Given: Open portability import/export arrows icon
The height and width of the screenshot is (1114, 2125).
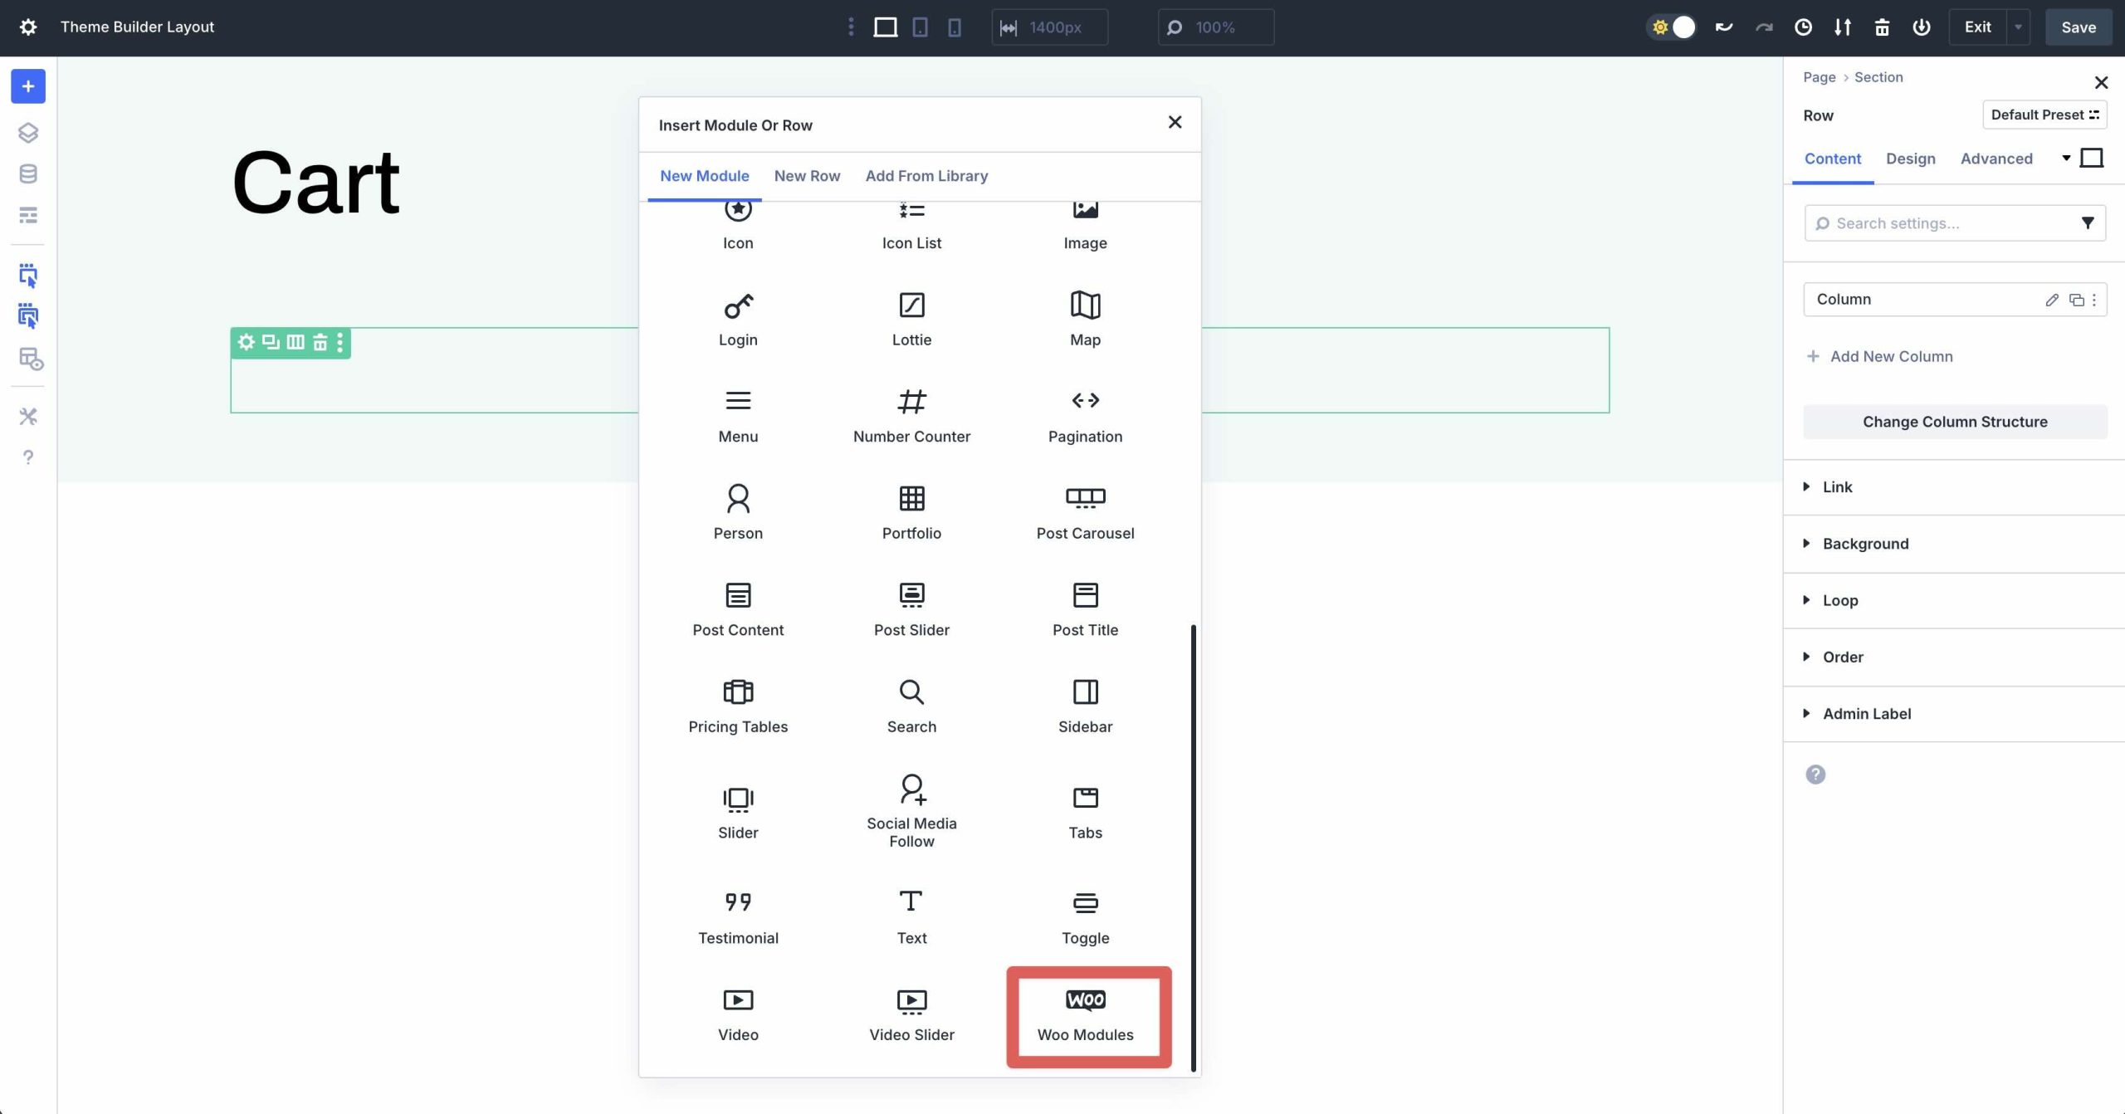Looking at the screenshot, I should coord(1841,27).
